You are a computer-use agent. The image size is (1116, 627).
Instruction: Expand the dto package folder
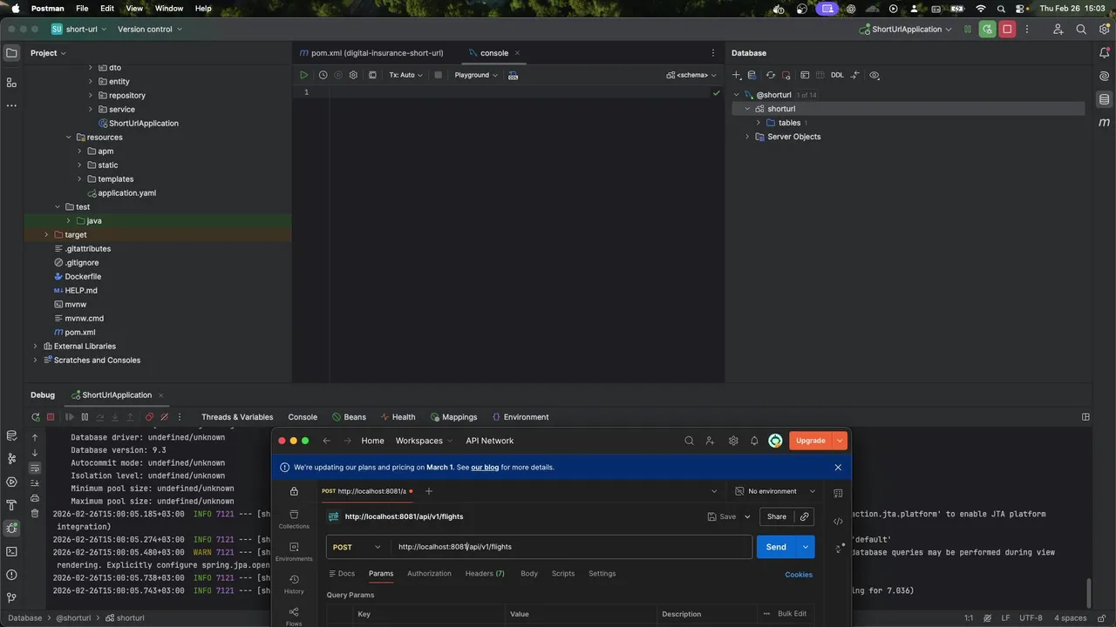(x=91, y=67)
